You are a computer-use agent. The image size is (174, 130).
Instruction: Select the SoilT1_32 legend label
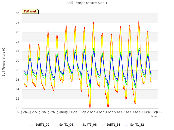click(137, 125)
